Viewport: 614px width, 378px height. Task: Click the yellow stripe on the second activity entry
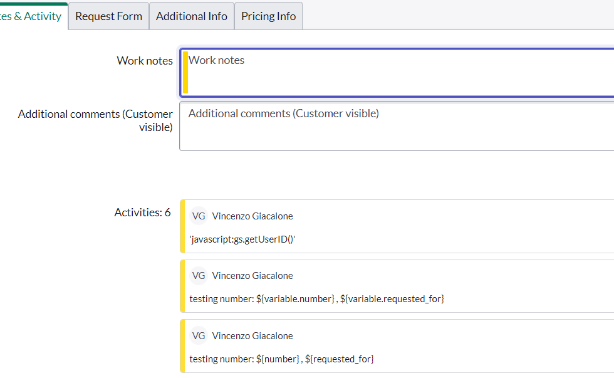click(x=182, y=286)
